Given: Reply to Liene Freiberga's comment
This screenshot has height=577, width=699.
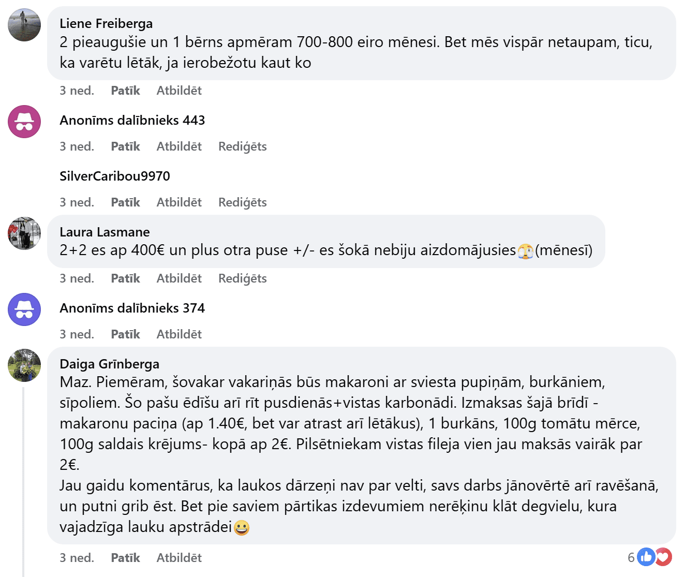Looking at the screenshot, I should (x=179, y=91).
